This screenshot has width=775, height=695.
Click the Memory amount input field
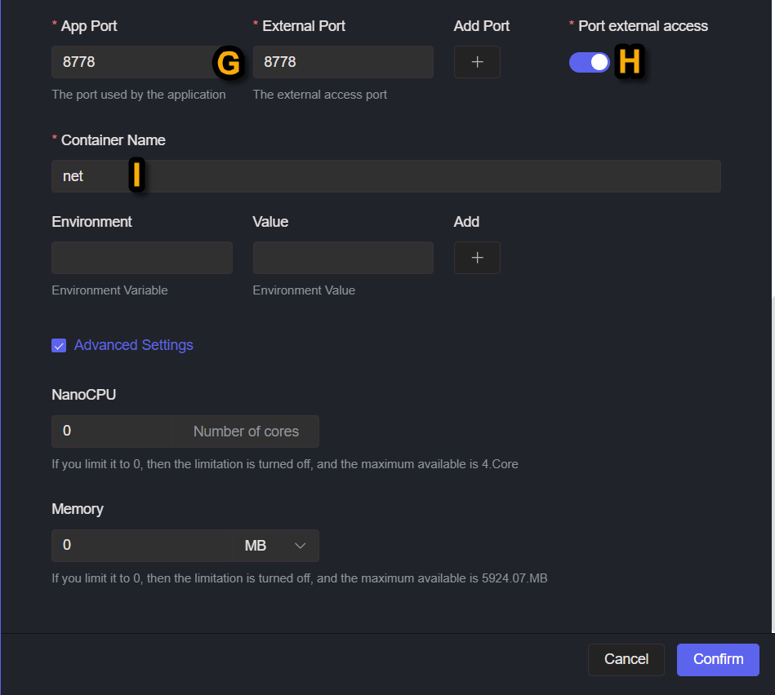point(142,546)
